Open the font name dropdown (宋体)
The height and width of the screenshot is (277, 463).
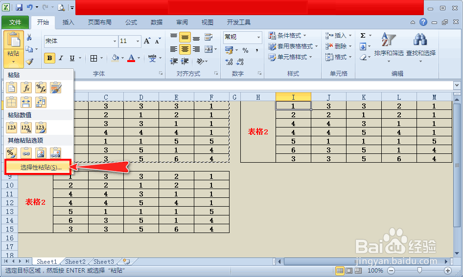point(115,41)
